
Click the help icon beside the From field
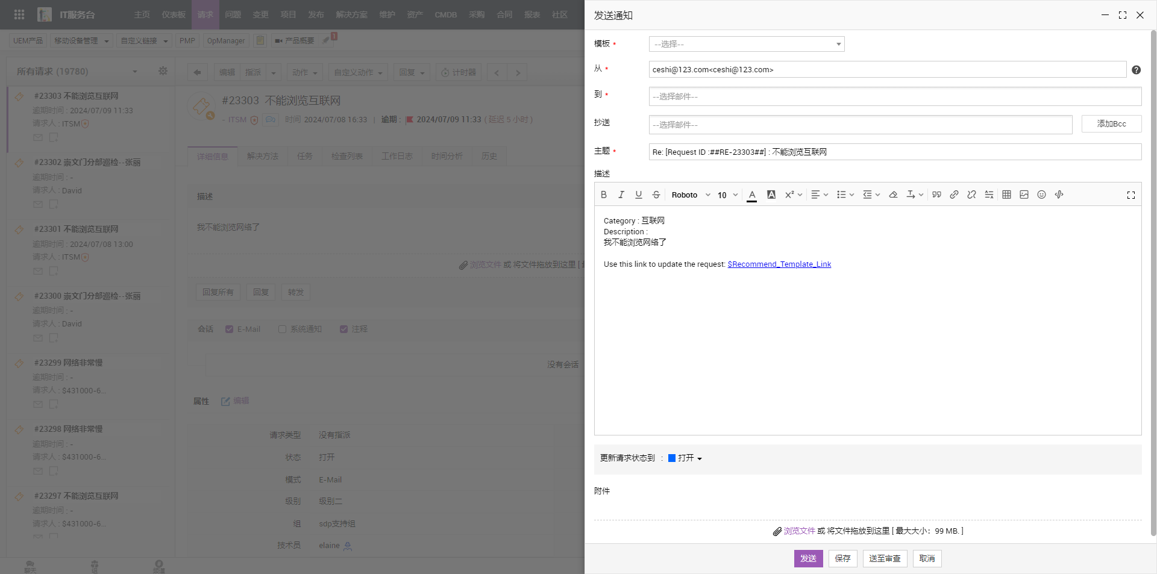pyautogui.click(x=1136, y=70)
